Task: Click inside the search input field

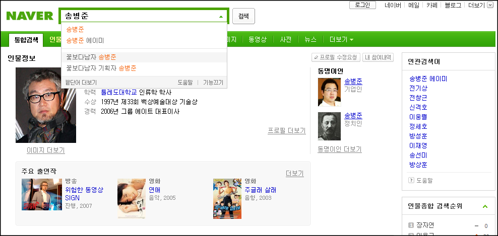Action: point(140,16)
